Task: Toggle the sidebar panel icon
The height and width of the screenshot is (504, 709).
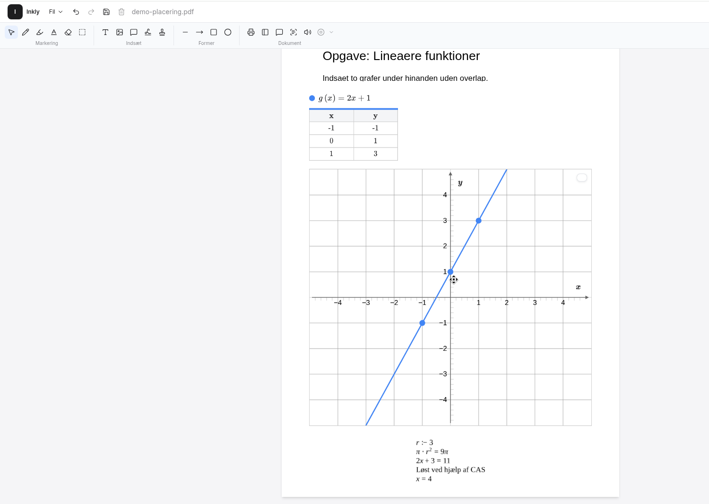Action: (x=265, y=32)
